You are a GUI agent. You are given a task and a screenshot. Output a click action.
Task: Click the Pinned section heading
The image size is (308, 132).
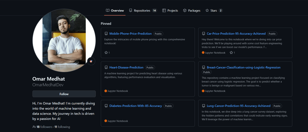(x=106, y=23)
